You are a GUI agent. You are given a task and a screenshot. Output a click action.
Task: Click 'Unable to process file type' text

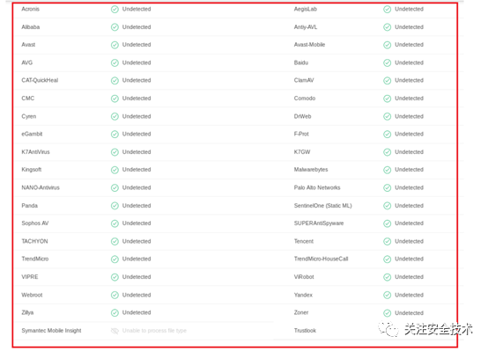tap(154, 331)
